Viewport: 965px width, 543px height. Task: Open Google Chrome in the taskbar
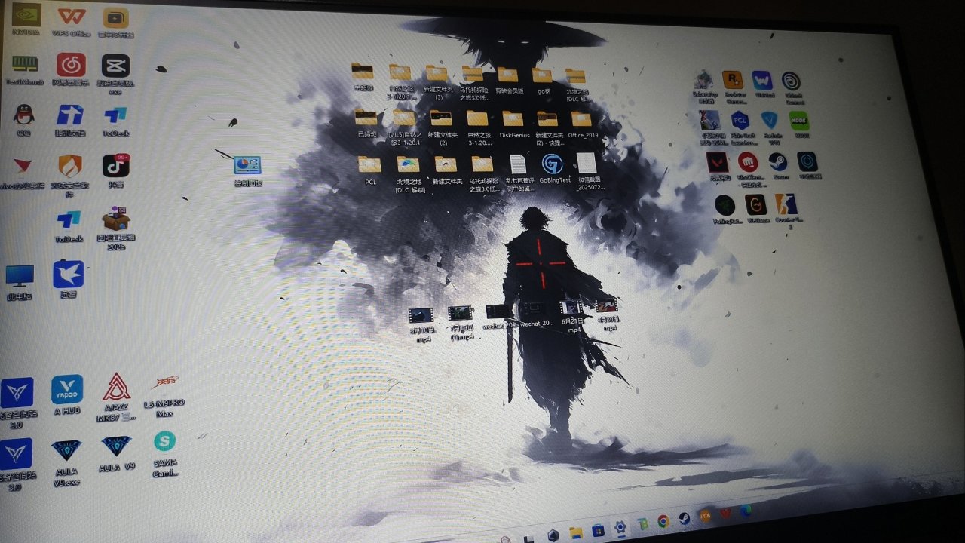tap(663, 521)
